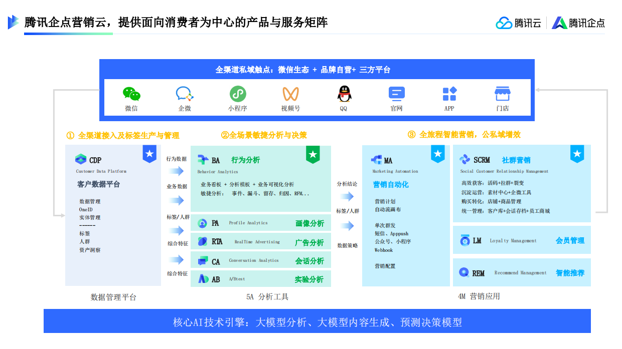
Task: Click the 画像分析 label
Action: click(x=309, y=223)
